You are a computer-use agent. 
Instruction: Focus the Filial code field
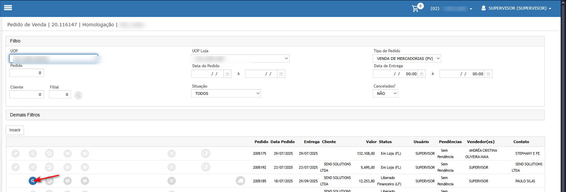[60, 95]
